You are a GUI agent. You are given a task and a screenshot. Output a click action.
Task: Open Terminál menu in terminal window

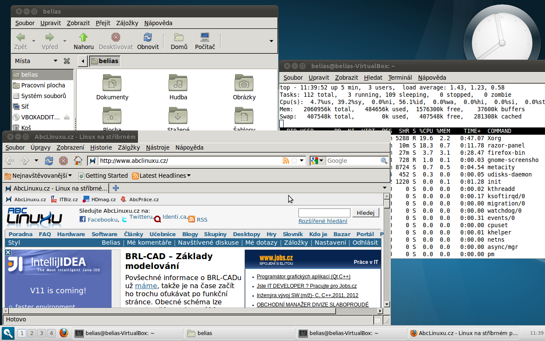[400, 78]
